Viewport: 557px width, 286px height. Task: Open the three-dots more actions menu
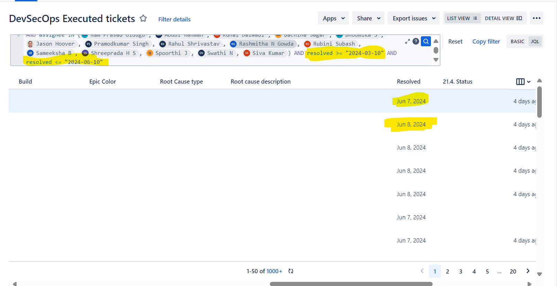click(537, 18)
